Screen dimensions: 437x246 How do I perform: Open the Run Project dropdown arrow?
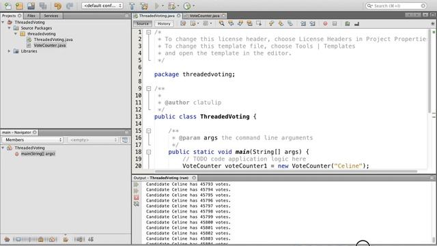coord(163,6)
